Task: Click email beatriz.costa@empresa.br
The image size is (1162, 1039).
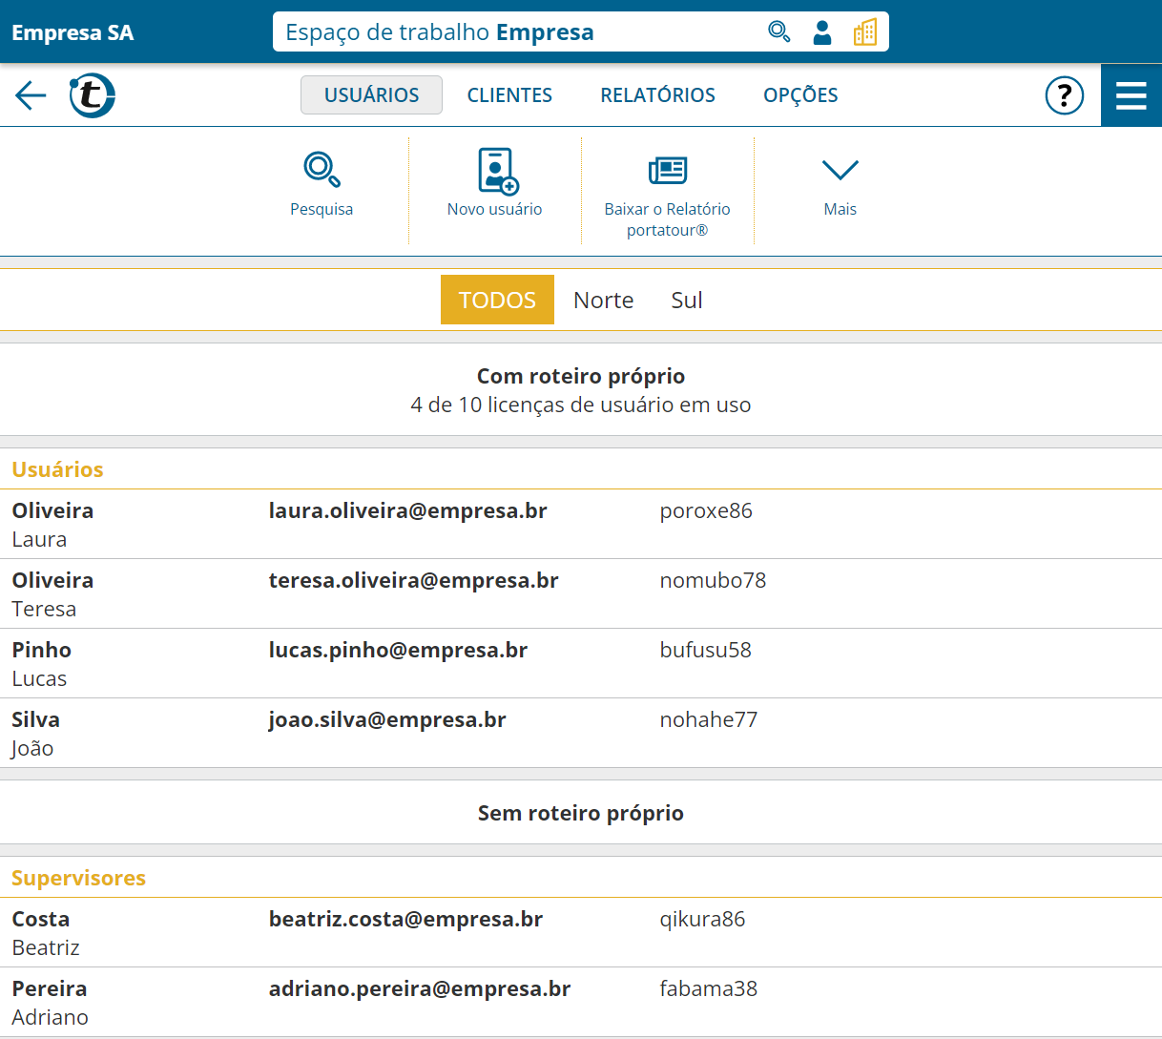Action: [x=406, y=919]
